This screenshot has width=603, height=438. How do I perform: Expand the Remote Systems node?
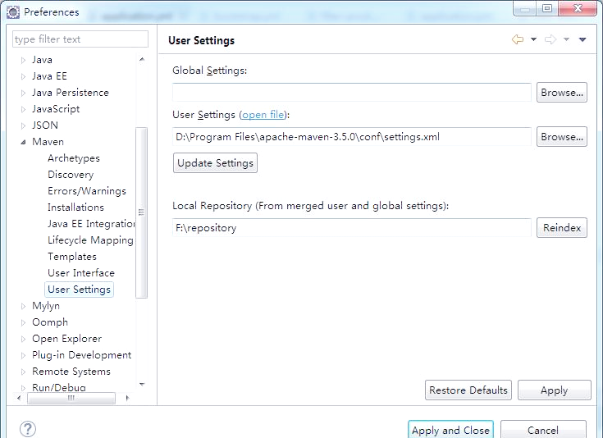pos(23,372)
